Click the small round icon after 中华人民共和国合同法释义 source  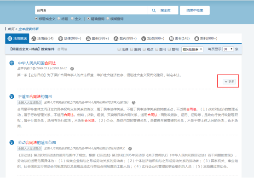click(x=133, y=103)
